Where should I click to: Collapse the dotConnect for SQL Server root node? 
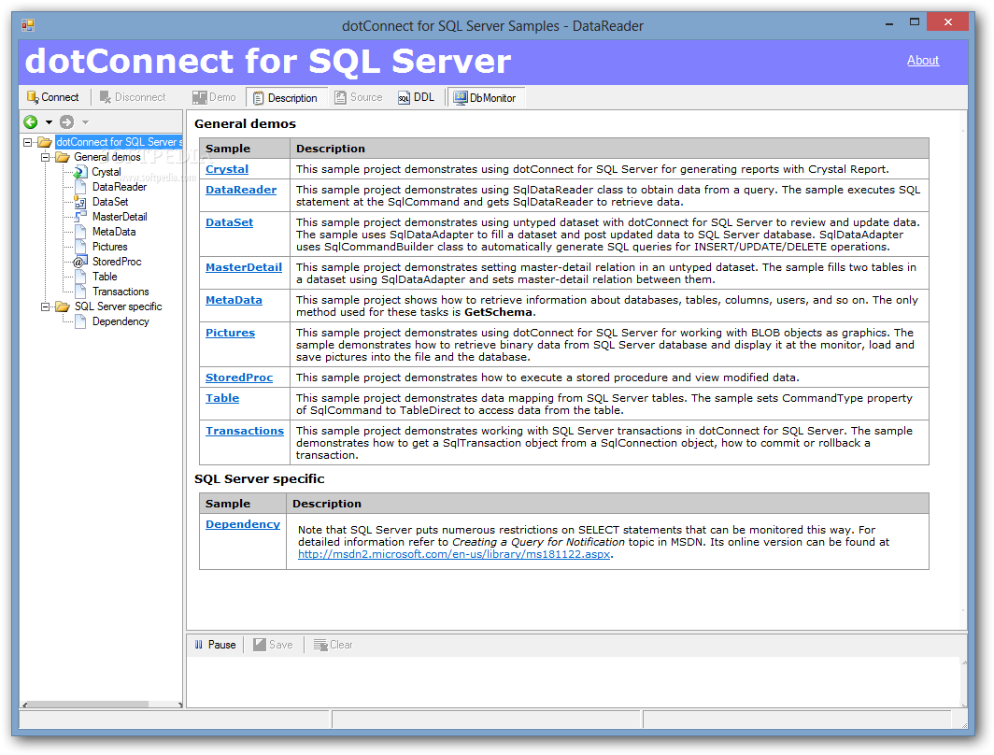click(x=27, y=142)
